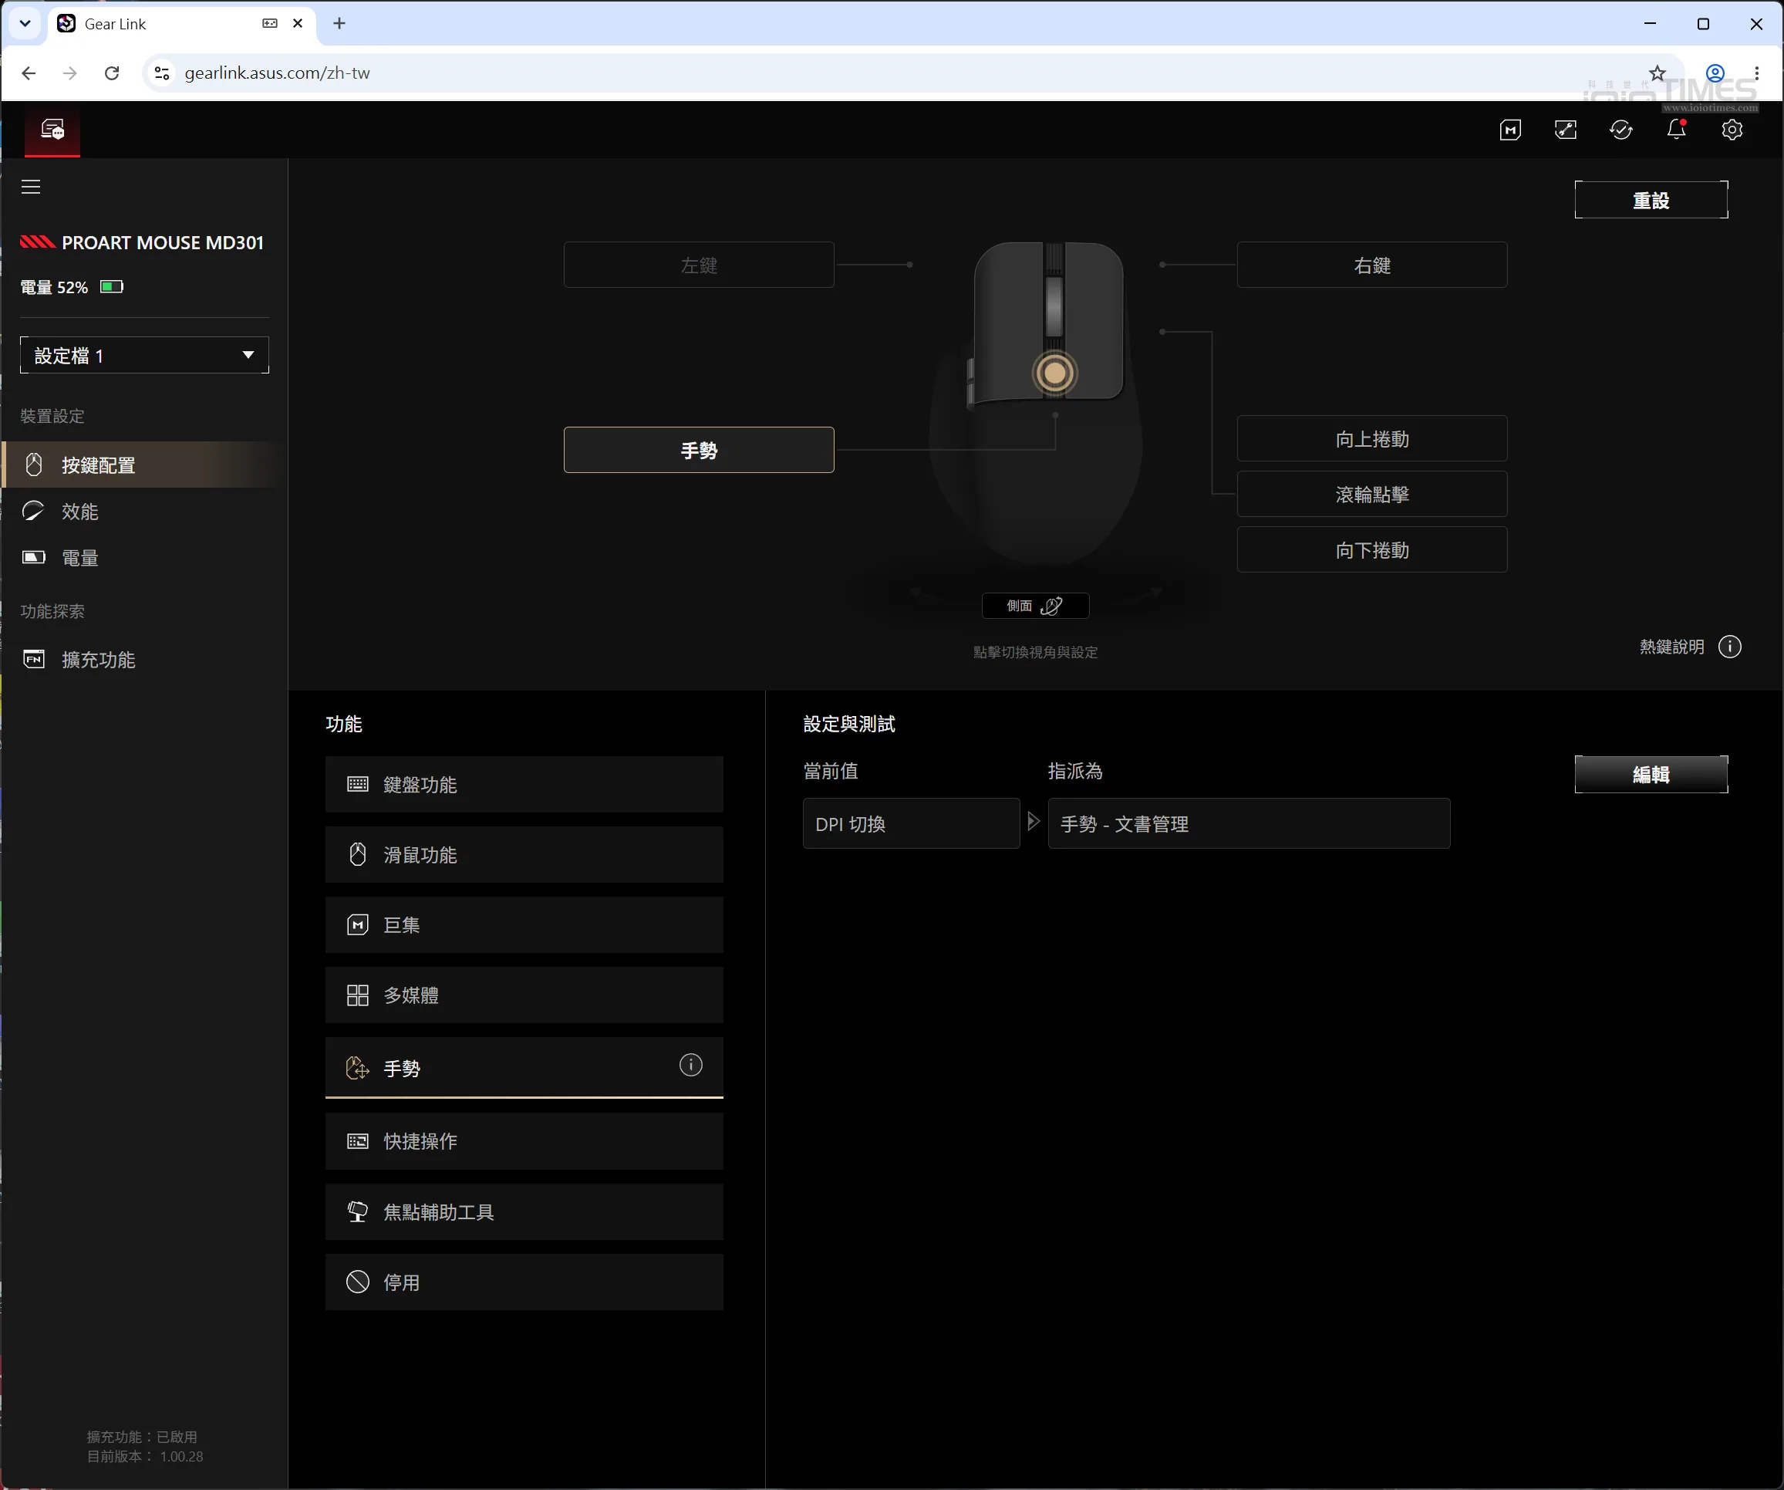
Task: Open 按鍵配置 in sidebar
Action: [x=144, y=465]
